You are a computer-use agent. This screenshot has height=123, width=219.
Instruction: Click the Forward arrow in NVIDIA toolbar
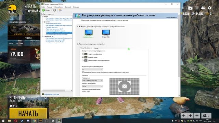(x=55, y=10)
